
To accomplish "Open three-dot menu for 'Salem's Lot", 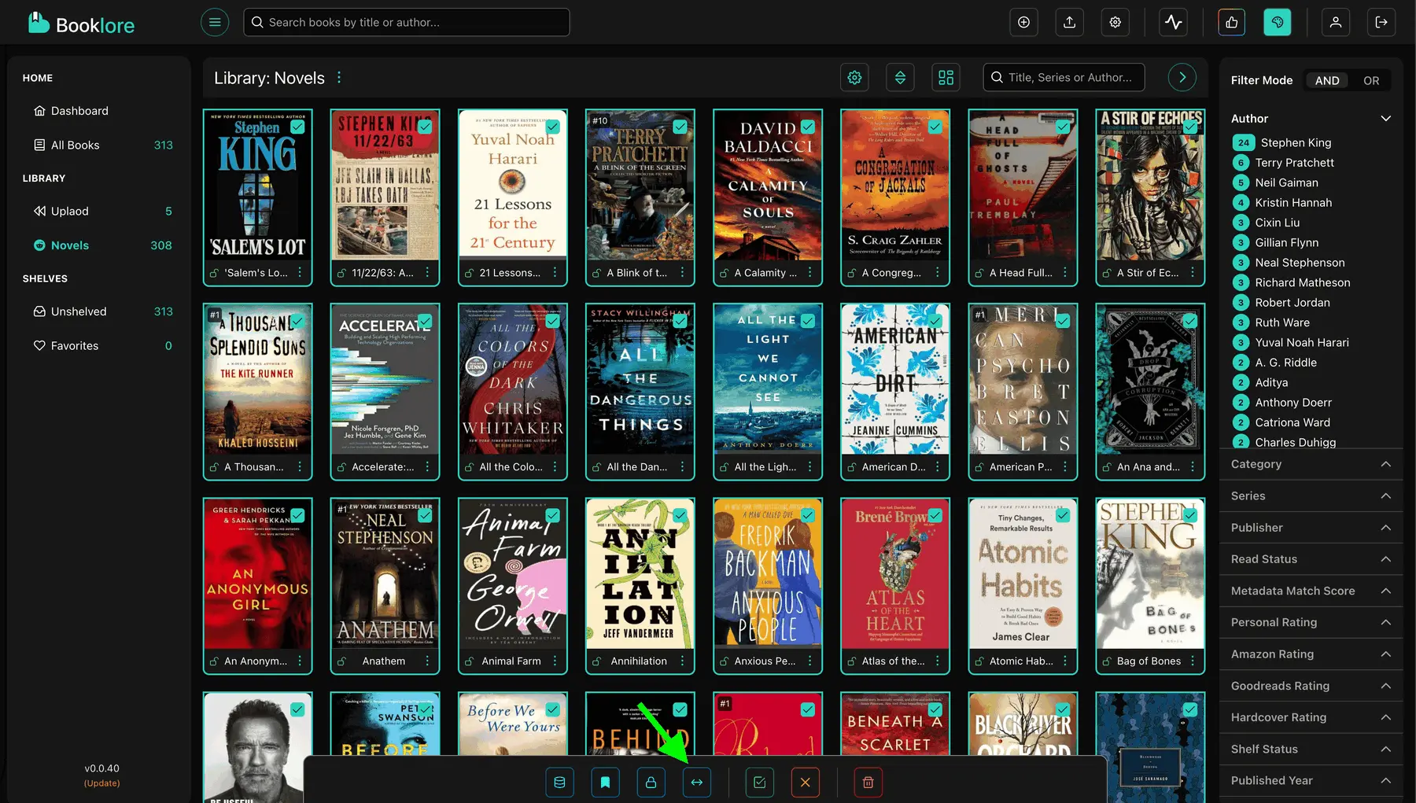I will (x=300, y=273).
